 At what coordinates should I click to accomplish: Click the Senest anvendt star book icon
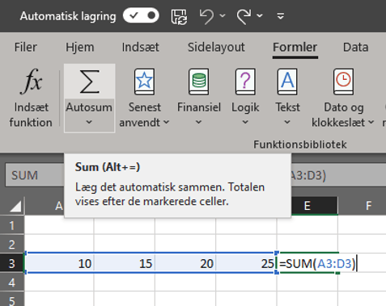click(145, 82)
